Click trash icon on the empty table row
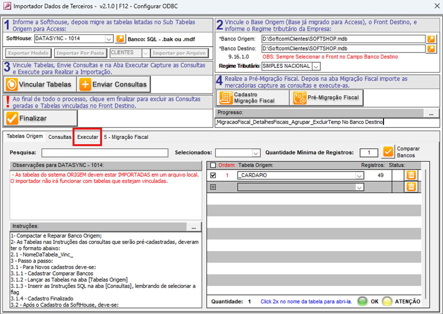Image resolution: width=443 pixels, height=314 pixels. 410,186
